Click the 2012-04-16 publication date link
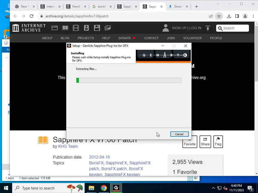The image size is (258, 193). pos(99,157)
